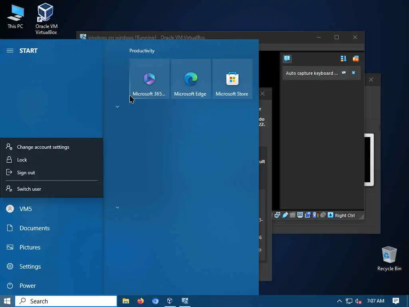Click the delete all notifications icon
The width and height of the screenshot is (409, 307).
356,59
